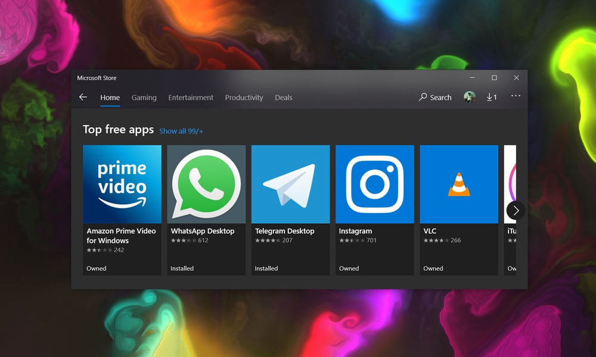Open the three-dot See more menu
Viewport: 596px width, 357px height.
(516, 96)
